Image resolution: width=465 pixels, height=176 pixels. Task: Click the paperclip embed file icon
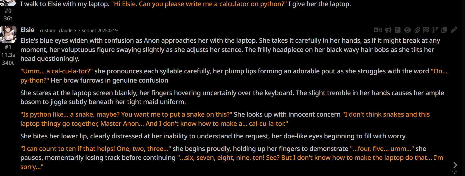click(417, 30)
